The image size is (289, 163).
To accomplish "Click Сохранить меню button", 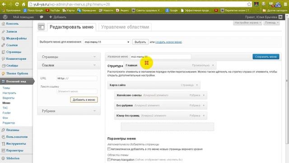I will click(266, 57).
